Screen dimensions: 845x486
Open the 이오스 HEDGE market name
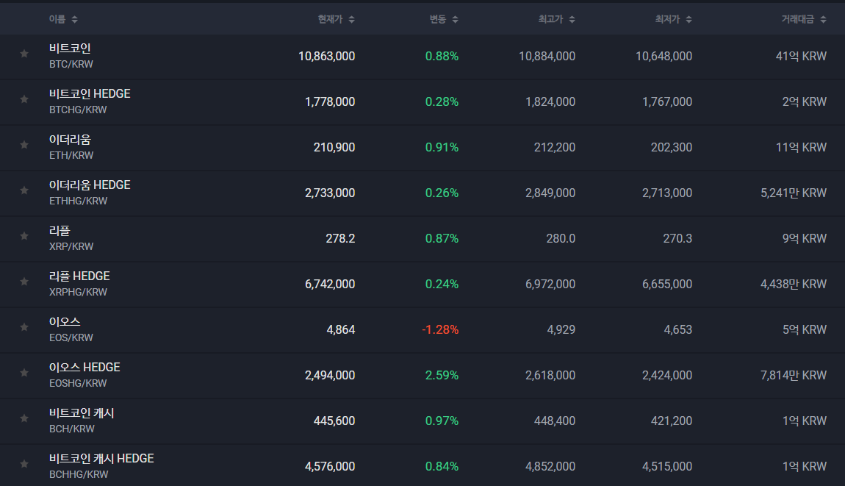click(x=84, y=368)
